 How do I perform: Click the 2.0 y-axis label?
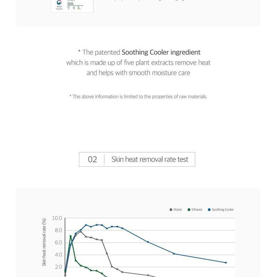click(58, 267)
